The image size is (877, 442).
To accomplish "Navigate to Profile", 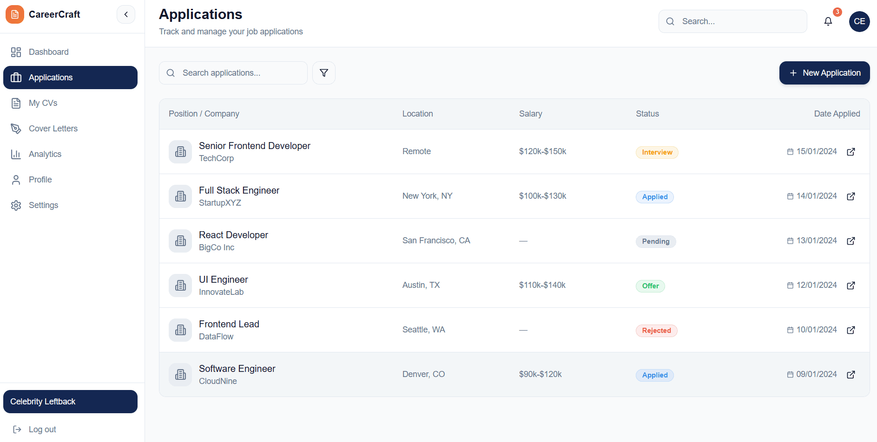I will point(70,180).
